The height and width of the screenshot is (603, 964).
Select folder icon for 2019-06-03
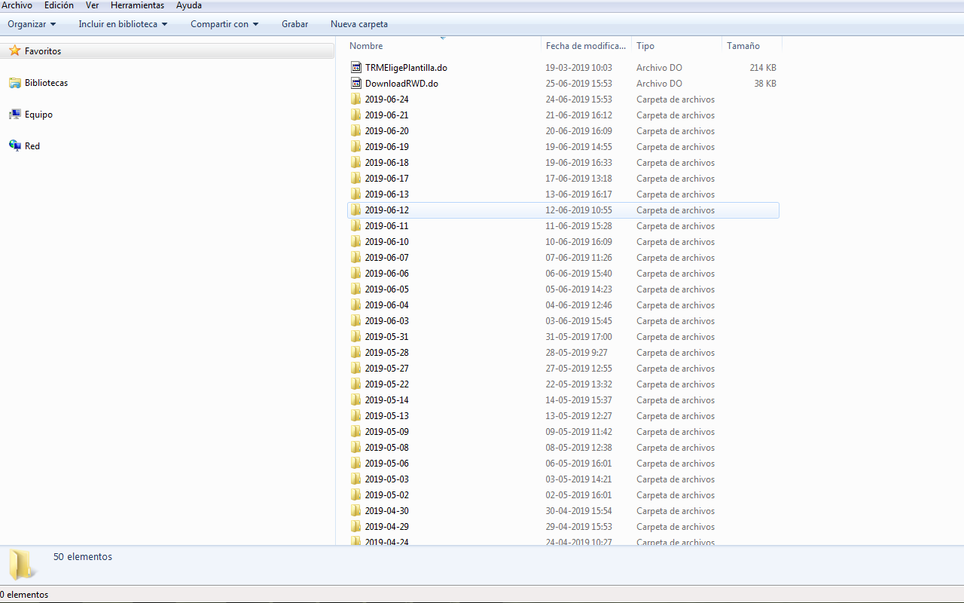click(x=356, y=321)
